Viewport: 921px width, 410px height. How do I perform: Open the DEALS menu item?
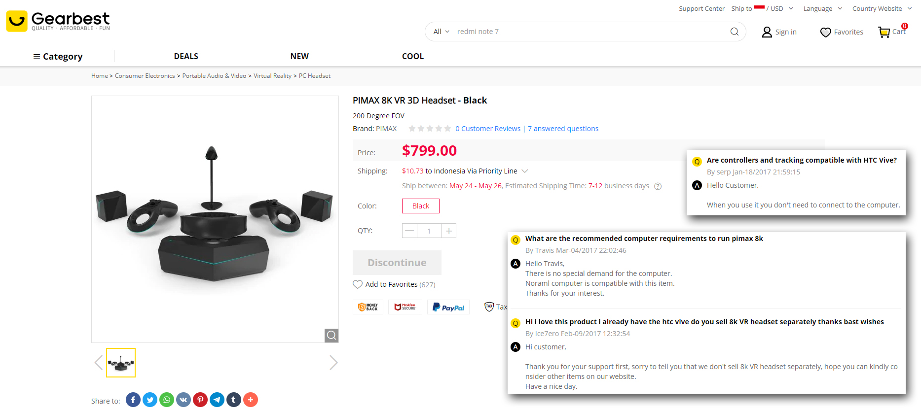click(186, 56)
